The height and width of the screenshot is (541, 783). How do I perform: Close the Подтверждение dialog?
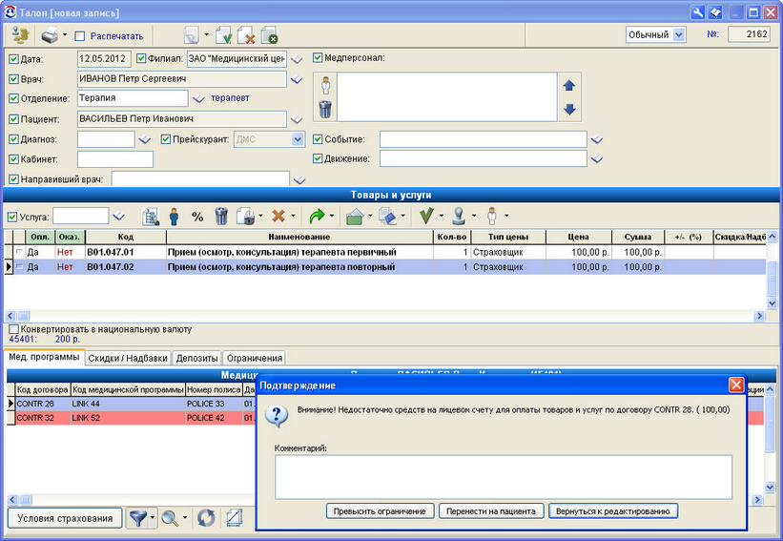click(x=736, y=385)
